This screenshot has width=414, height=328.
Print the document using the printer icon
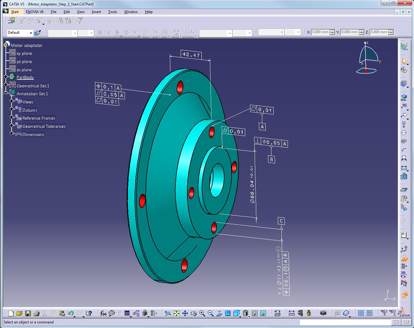tap(37, 313)
